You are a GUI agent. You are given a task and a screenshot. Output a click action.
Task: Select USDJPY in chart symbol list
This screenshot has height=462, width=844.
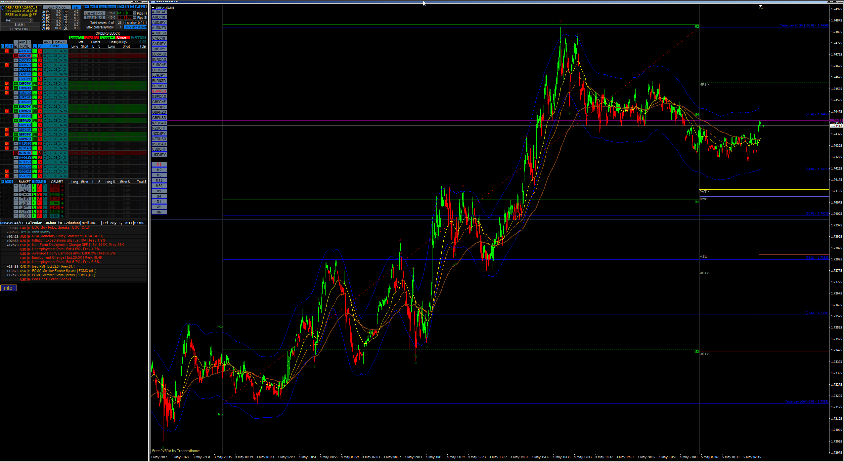coord(159,155)
